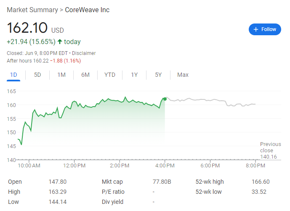Click the Disclaimer link
Image resolution: width=290 pixels, height=211 pixels.
click(x=84, y=53)
